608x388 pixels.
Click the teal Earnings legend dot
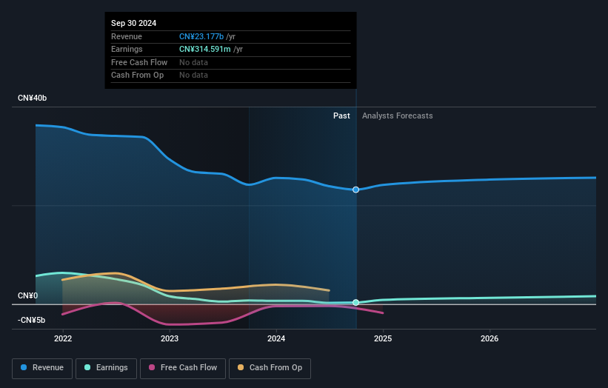(x=87, y=367)
